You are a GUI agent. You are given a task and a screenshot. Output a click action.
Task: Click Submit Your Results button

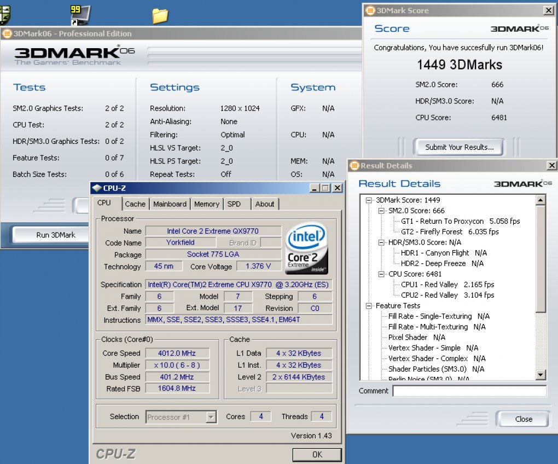tap(459, 147)
